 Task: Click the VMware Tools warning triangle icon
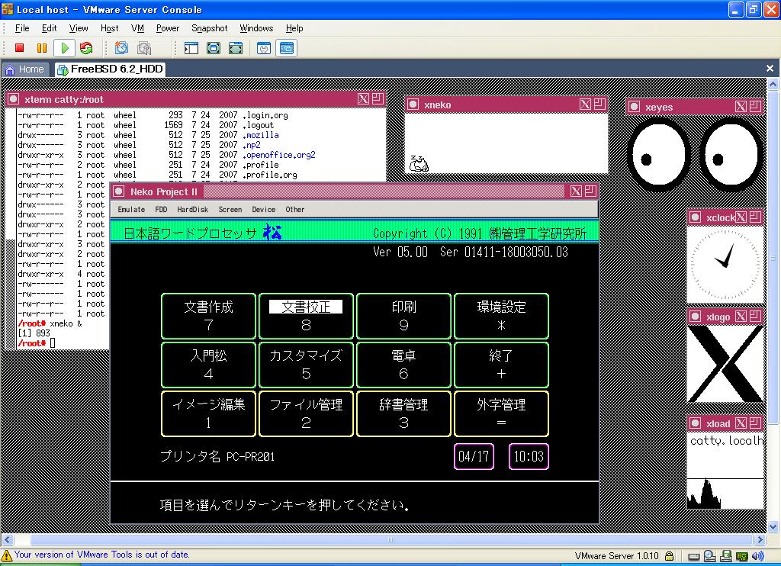(6, 555)
